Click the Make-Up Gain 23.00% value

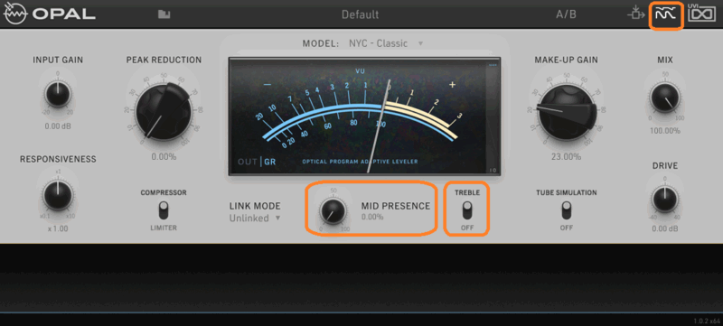[567, 157]
